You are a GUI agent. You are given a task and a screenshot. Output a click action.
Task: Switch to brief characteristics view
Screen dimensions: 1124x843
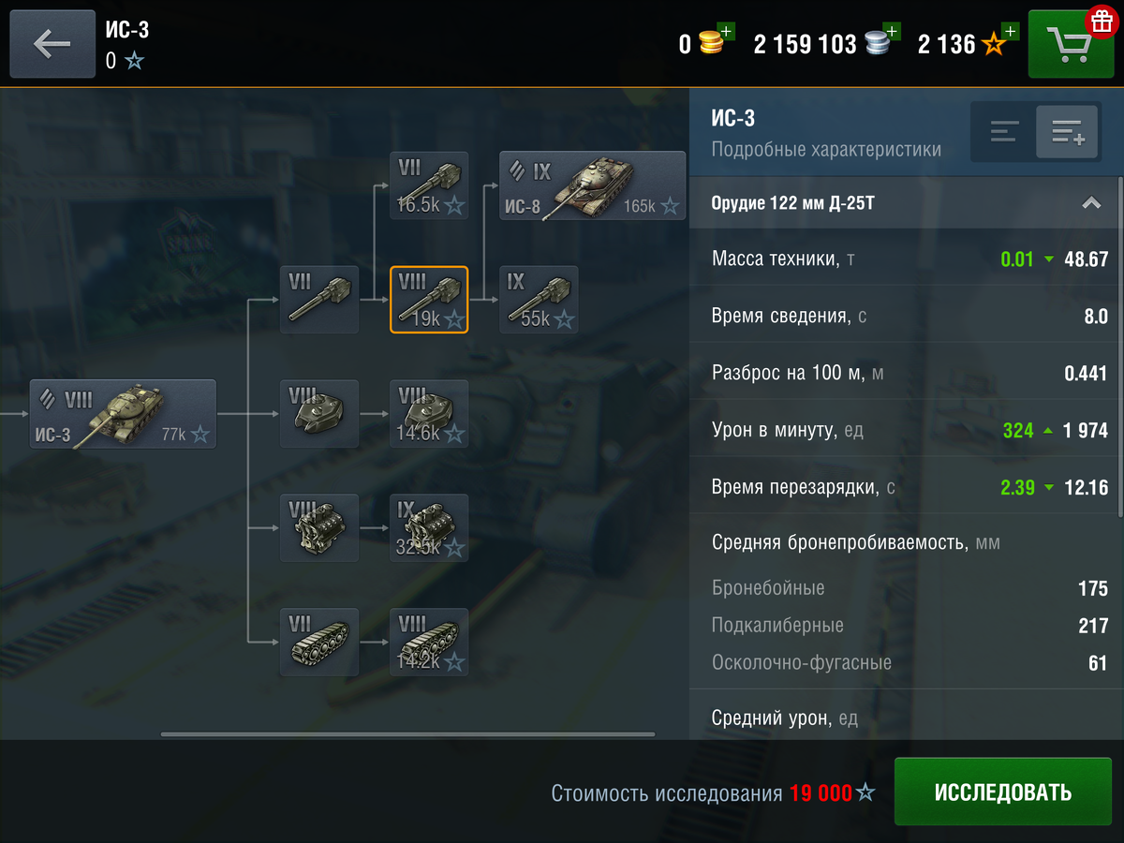pyautogui.click(x=1004, y=132)
